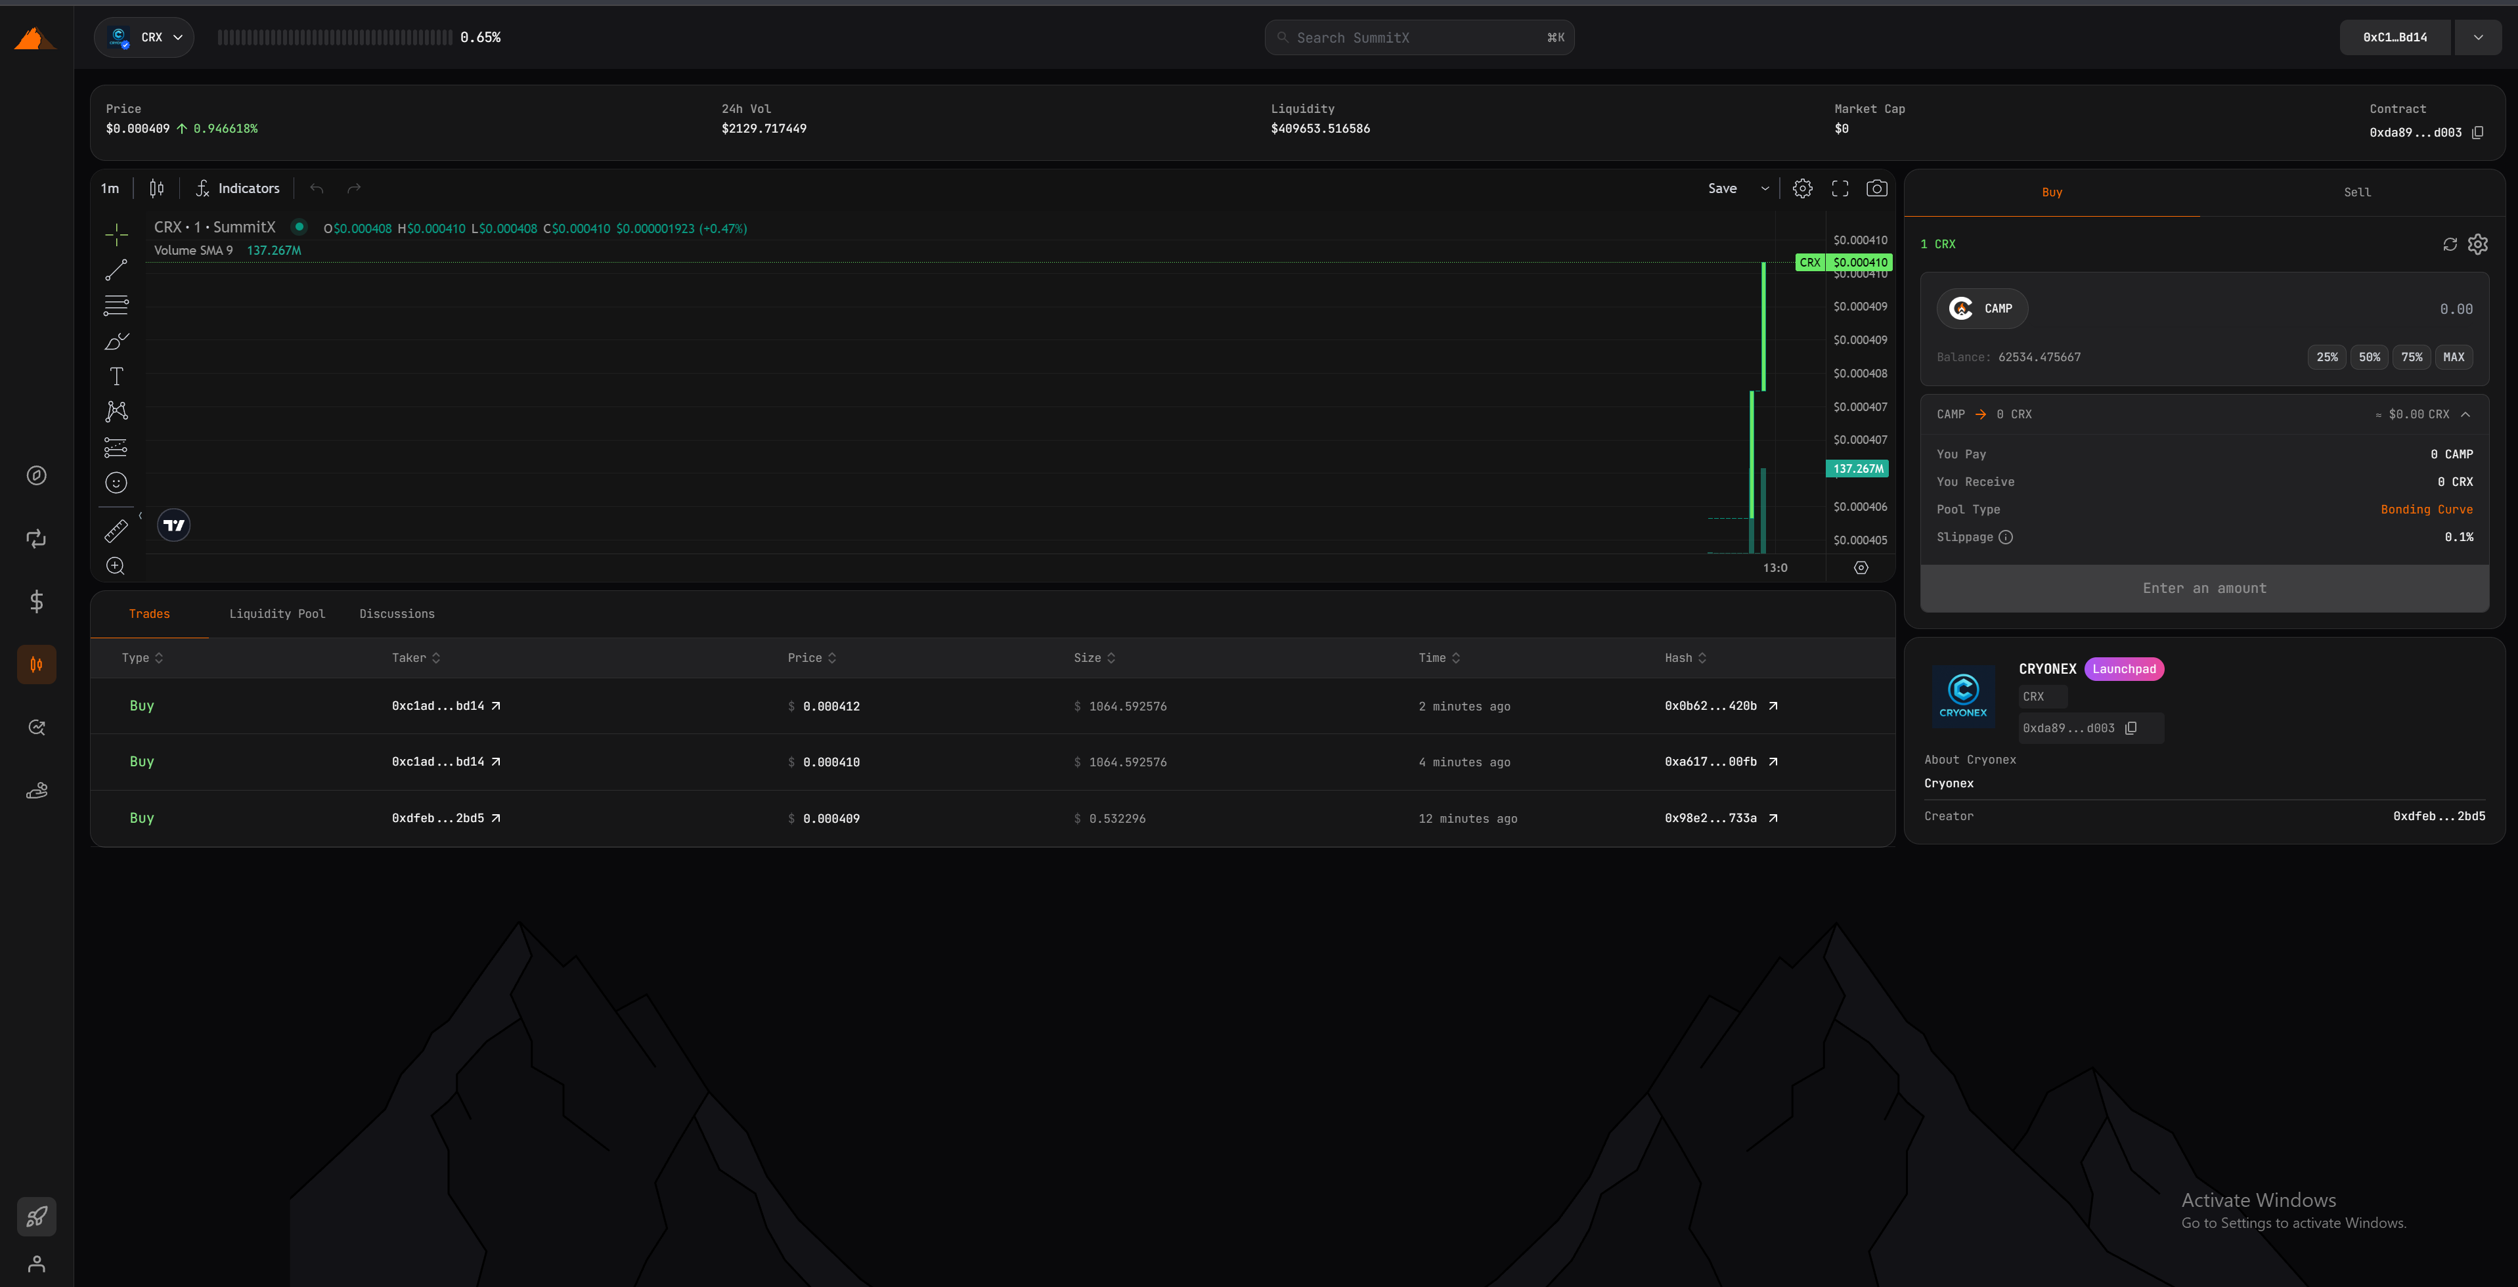Collapse the CAMP to CRX swap details
The height and width of the screenshot is (1287, 2518).
click(2465, 414)
